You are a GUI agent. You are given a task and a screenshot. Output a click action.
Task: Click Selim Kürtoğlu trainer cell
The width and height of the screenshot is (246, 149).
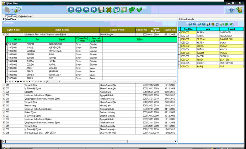pyautogui.click(x=118, y=34)
